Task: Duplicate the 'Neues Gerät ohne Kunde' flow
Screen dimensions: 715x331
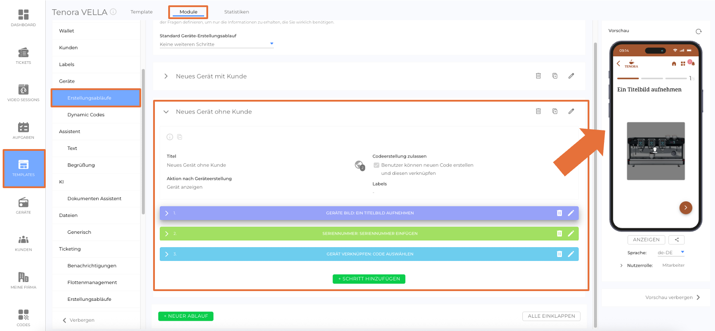Action: [555, 111]
